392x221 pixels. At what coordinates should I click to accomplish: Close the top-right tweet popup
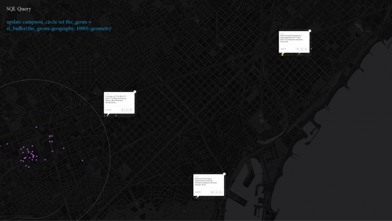click(310, 31)
